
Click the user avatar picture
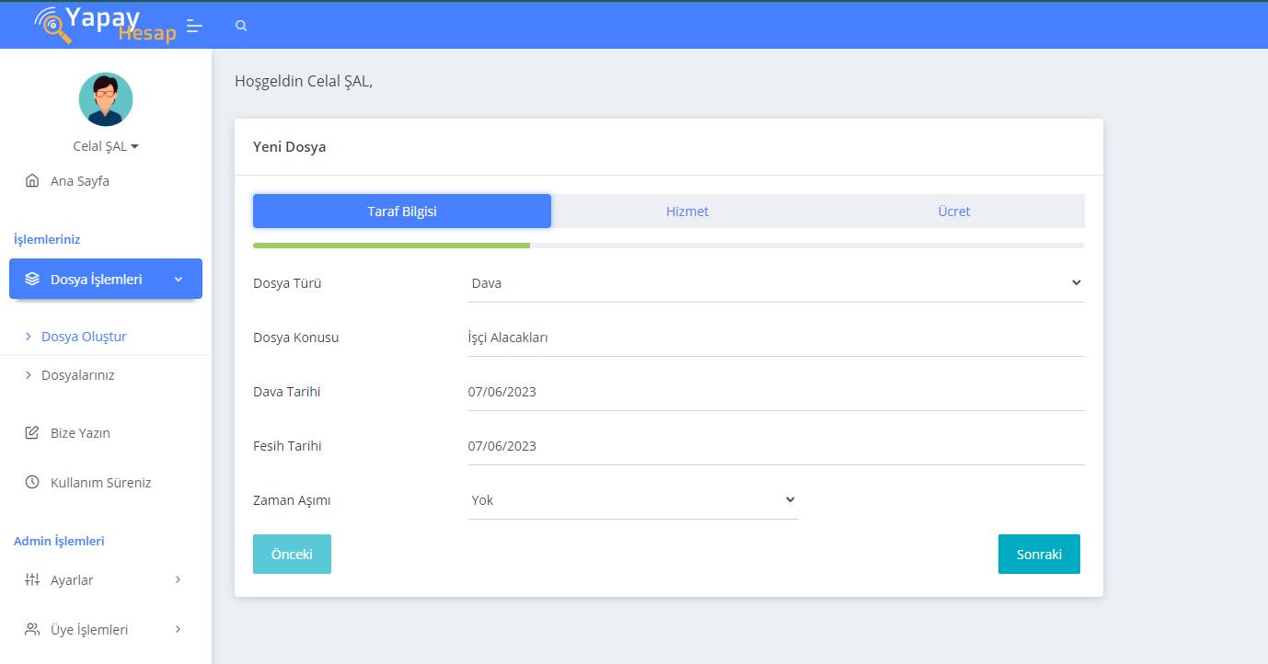(106, 99)
